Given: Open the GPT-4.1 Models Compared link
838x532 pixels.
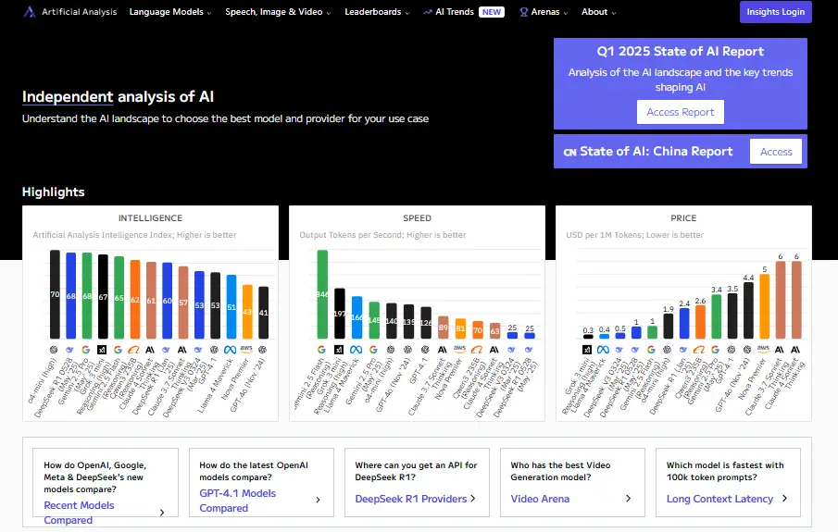Looking at the screenshot, I should [x=237, y=501].
